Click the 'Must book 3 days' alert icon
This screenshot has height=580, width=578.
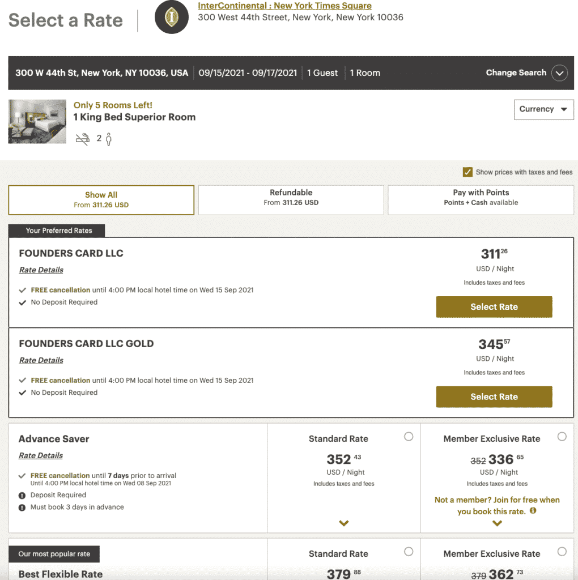[23, 507]
